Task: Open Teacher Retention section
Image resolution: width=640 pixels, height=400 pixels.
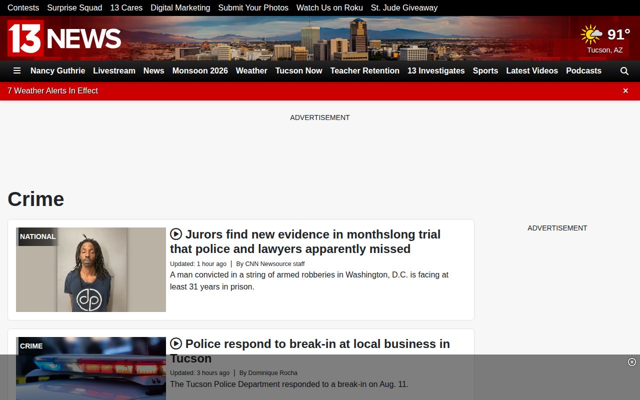Action: click(365, 71)
